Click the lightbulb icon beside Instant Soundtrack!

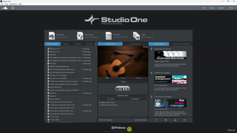pyautogui.click(x=151, y=73)
